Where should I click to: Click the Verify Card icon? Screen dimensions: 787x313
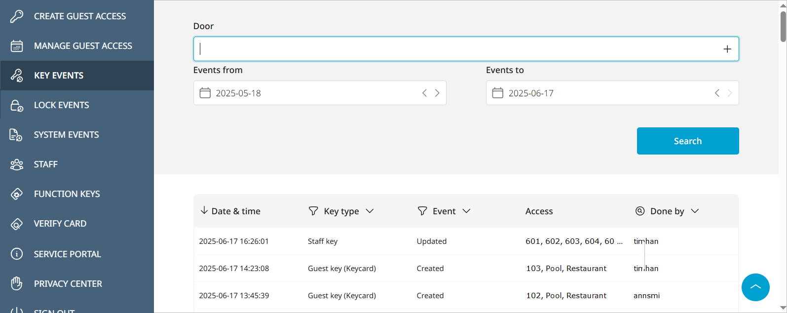pyautogui.click(x=17, y=224)
